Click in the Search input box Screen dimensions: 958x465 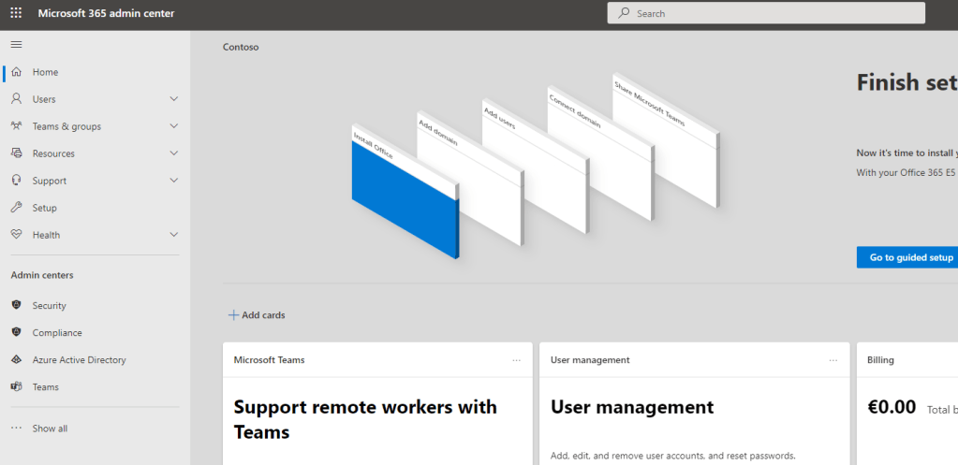coord(768,13)
